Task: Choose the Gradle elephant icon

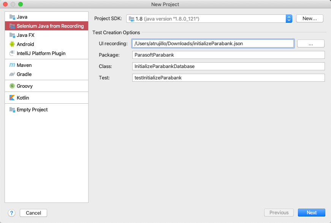Action: click(12, 74)
